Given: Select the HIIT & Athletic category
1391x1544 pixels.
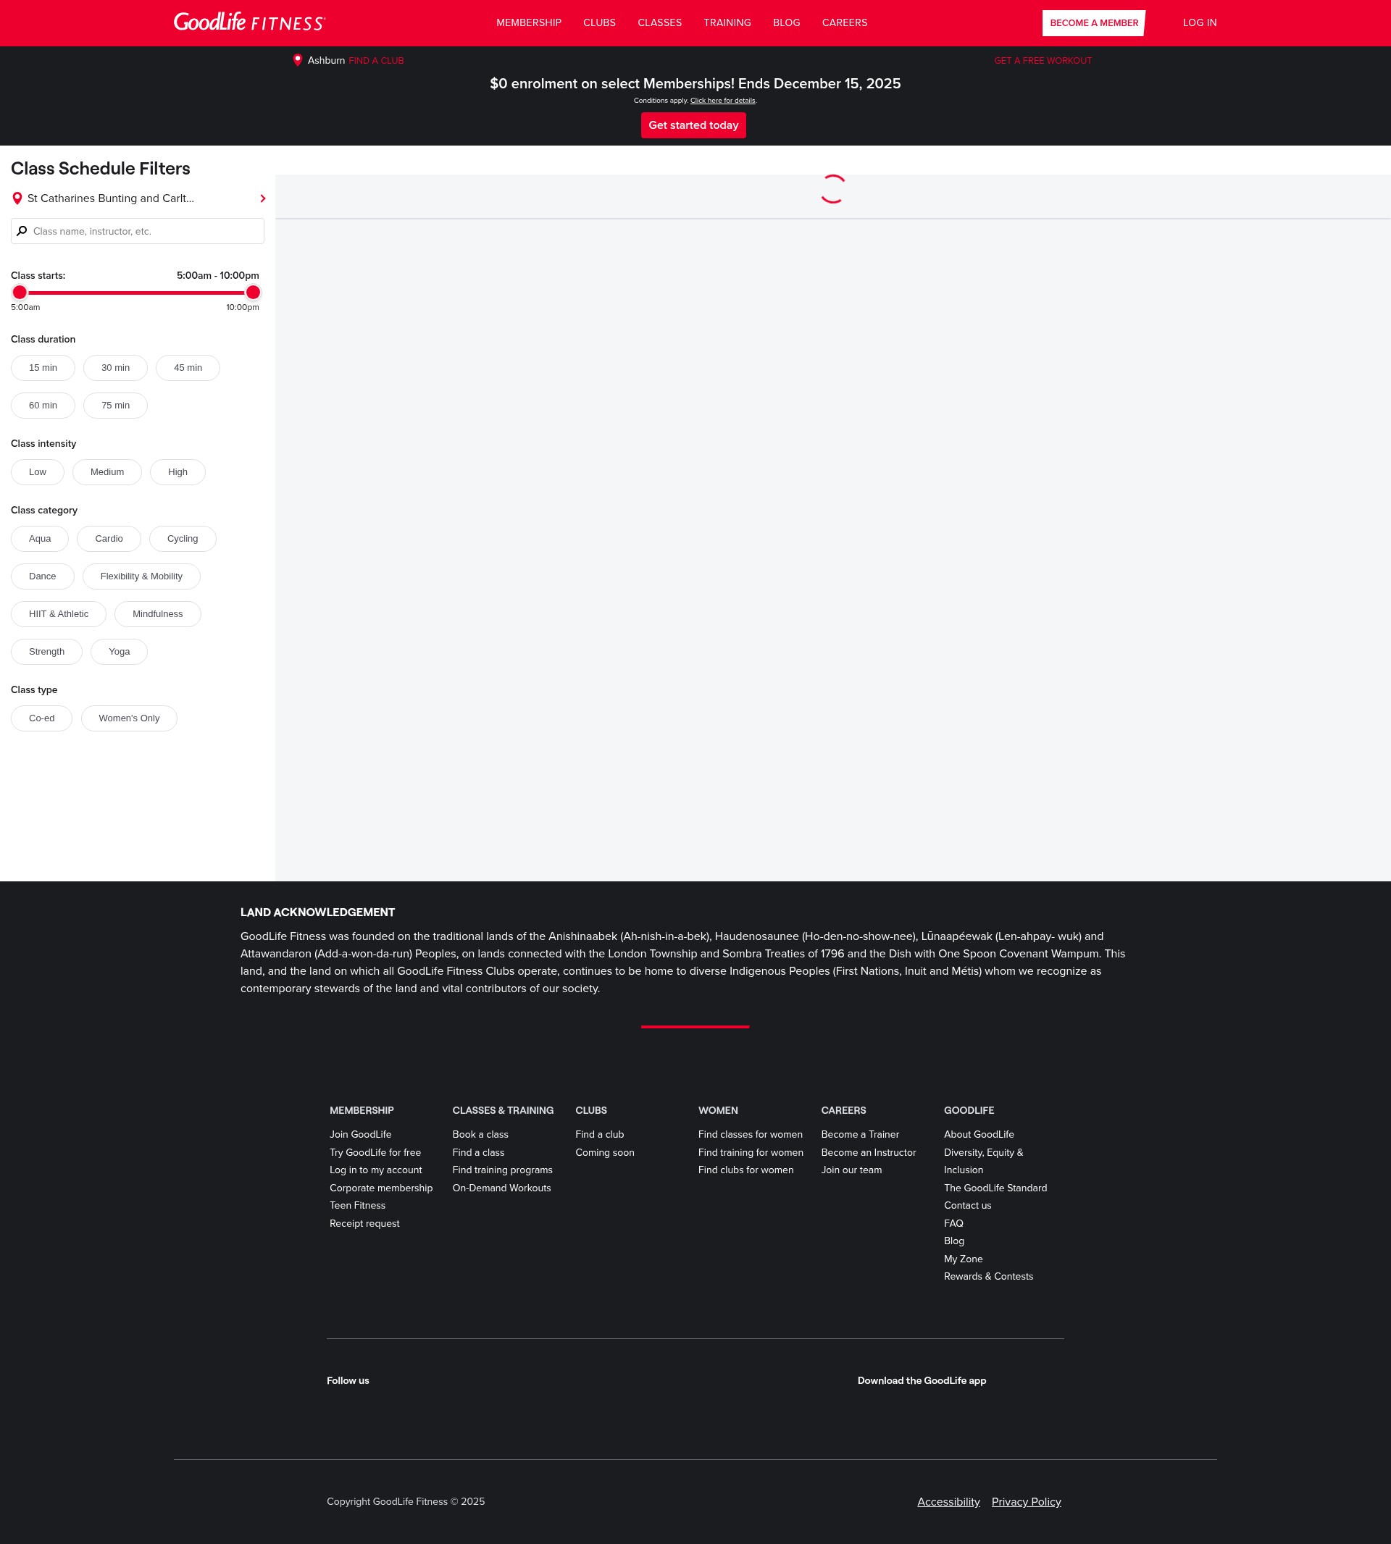Looking at the screenshot, I should coord(59,614).
